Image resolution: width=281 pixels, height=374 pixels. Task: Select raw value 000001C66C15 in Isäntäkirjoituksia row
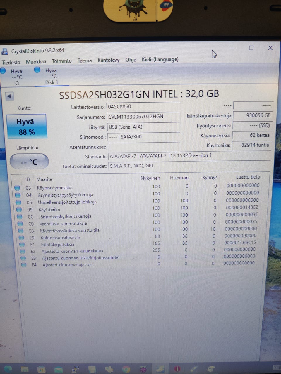pos(240,242)
